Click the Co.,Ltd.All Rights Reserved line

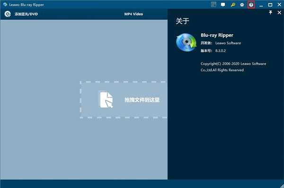click(x=222, y=70)
